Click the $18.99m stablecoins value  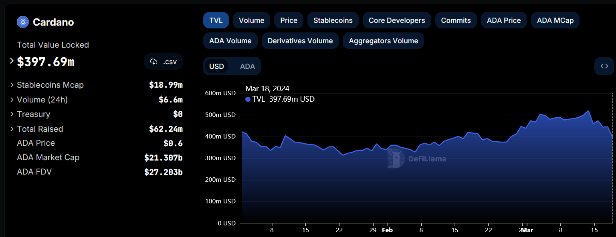166,85
